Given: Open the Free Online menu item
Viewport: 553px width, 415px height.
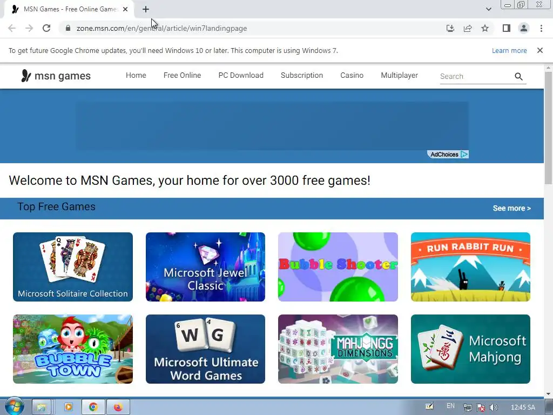Looking at the screenshot, I should (183, 75).
